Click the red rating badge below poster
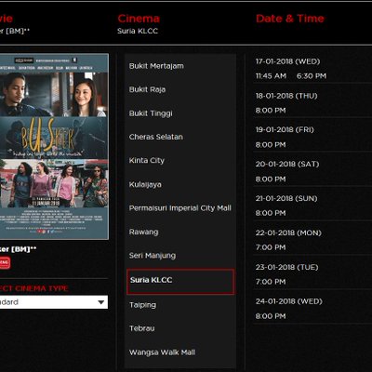 [x=5, y=263]
